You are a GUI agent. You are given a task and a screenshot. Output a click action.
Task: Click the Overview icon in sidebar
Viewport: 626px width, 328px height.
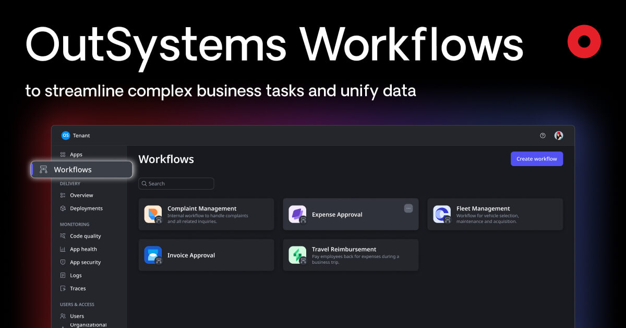tap(63, 195)
